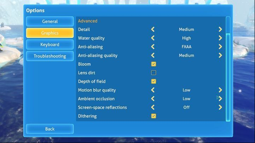Decrease Detail with its left arrow
Image resolution: width=255 pixels, height=143 pixels.
coord(153,29)
